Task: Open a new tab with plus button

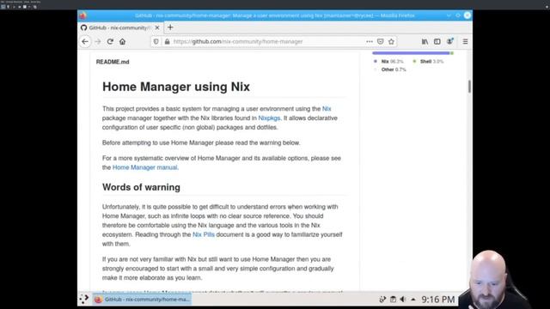Action: pyautogui.click(x=170, y=27)
